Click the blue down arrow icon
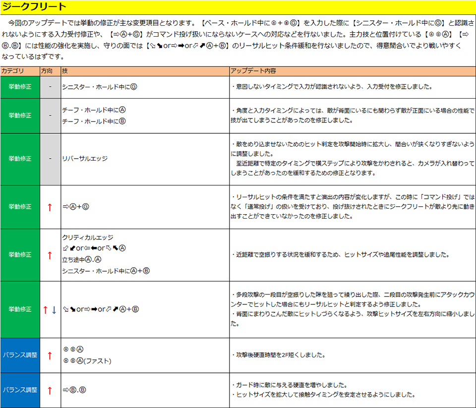Viewport: 476px width, 408px height. point(55,310)
